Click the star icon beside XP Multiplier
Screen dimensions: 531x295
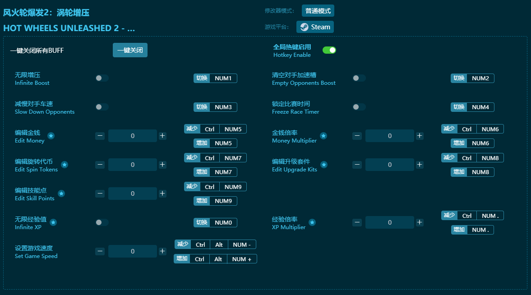[312, 222]
